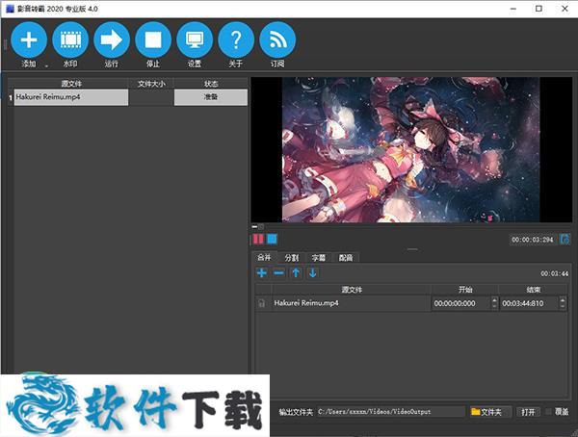
Task: Click the 开始 column header
Action: 465,290
